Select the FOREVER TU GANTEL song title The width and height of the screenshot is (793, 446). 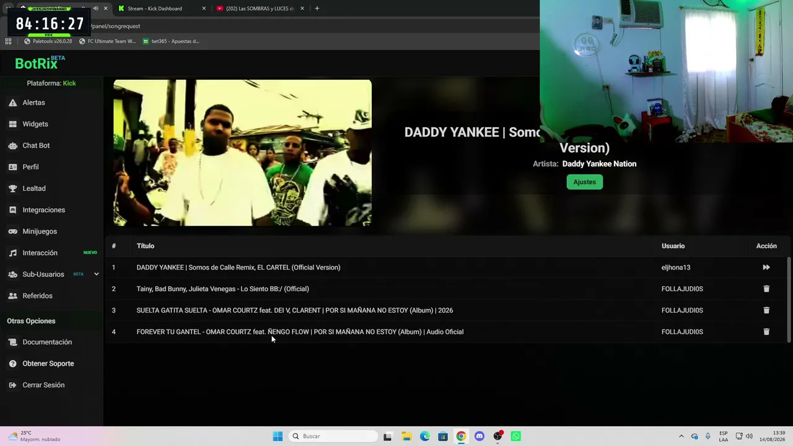tap(300, 332)
